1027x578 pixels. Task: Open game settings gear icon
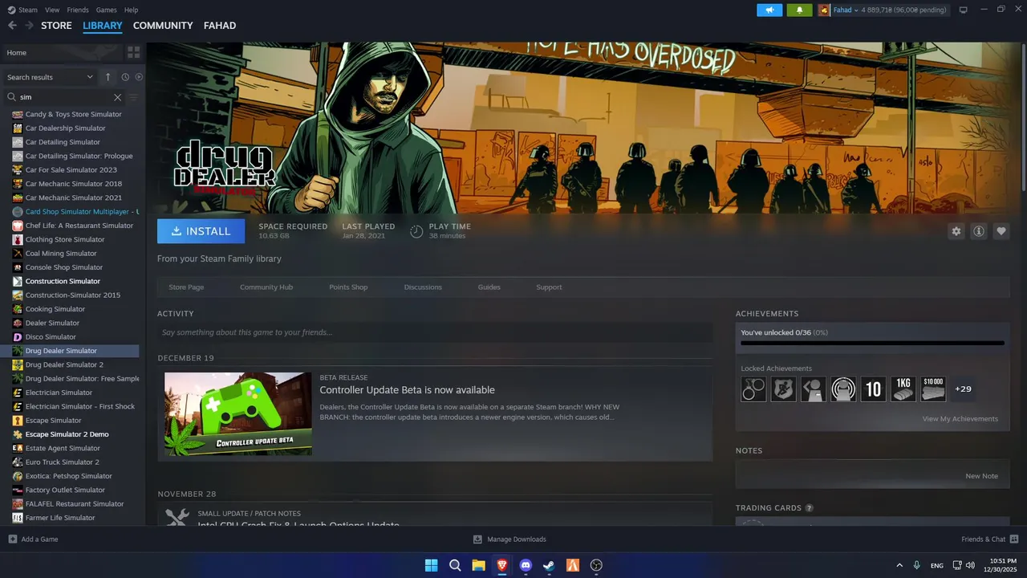(956, 231)
